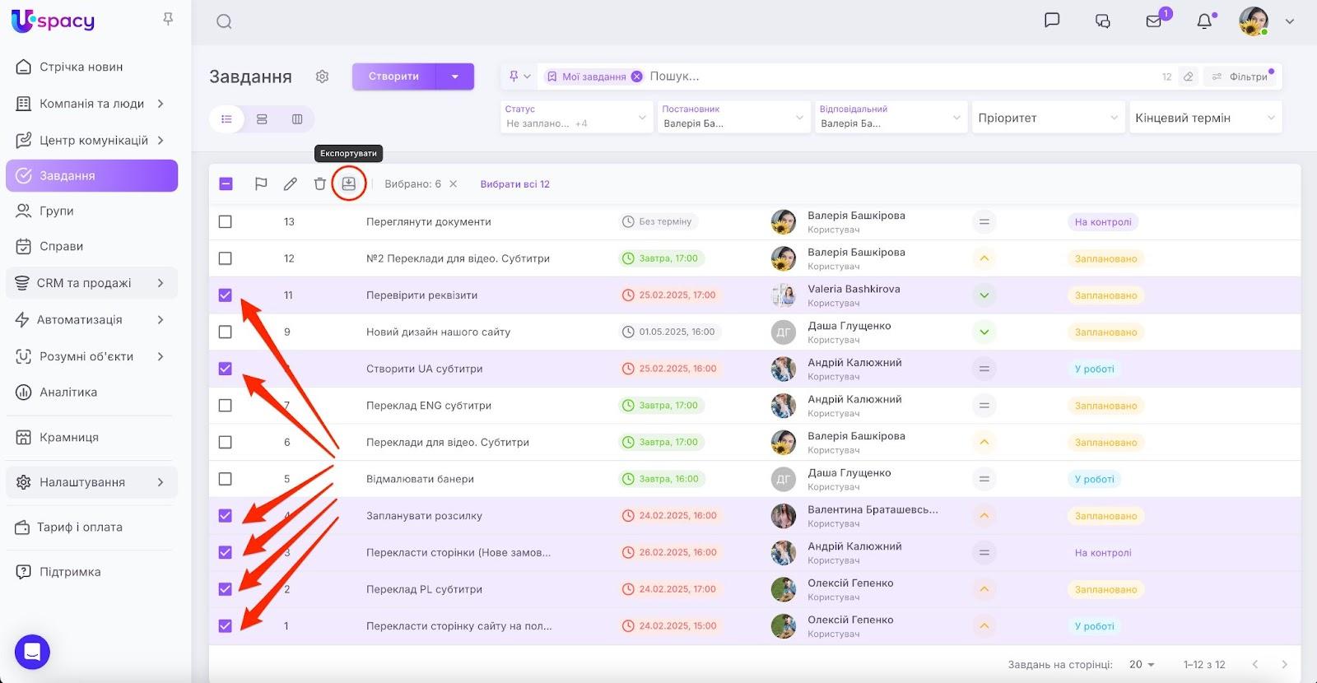The width and height of the screenshot is (1317, 683).
Task: Click the pencil edit icon in toolbar
Action: pos(291,184)
